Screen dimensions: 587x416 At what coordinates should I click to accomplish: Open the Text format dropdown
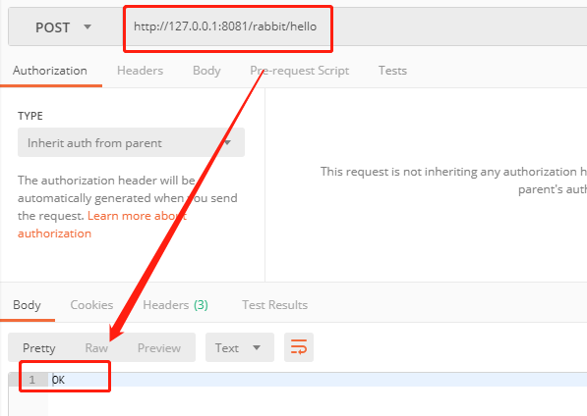tap(240, 347)
